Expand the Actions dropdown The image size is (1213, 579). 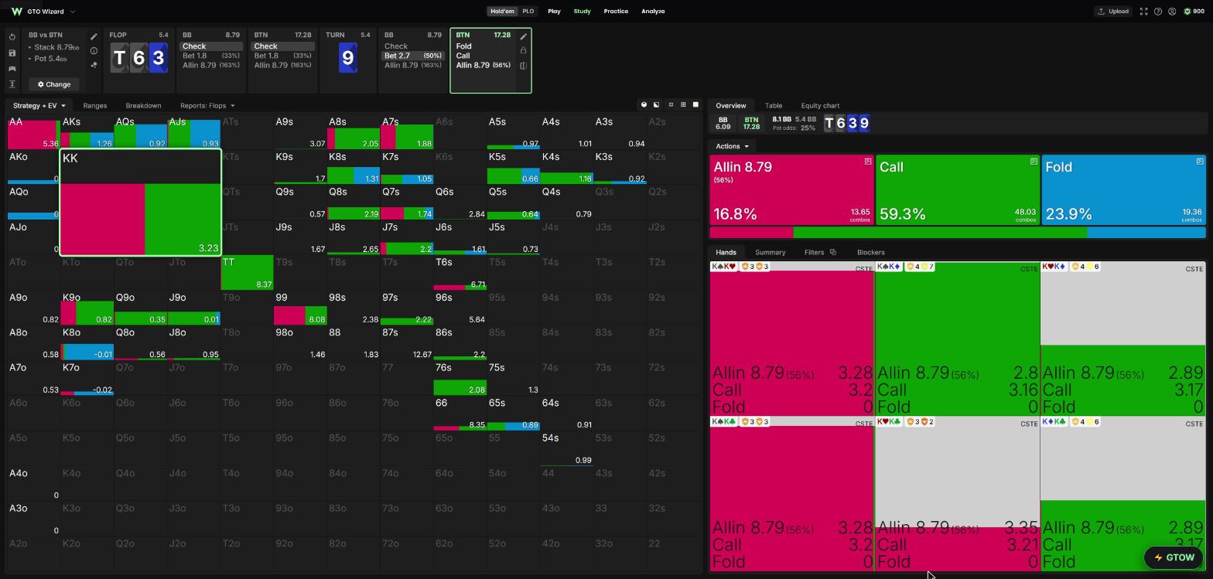click(x=732, y=146)
